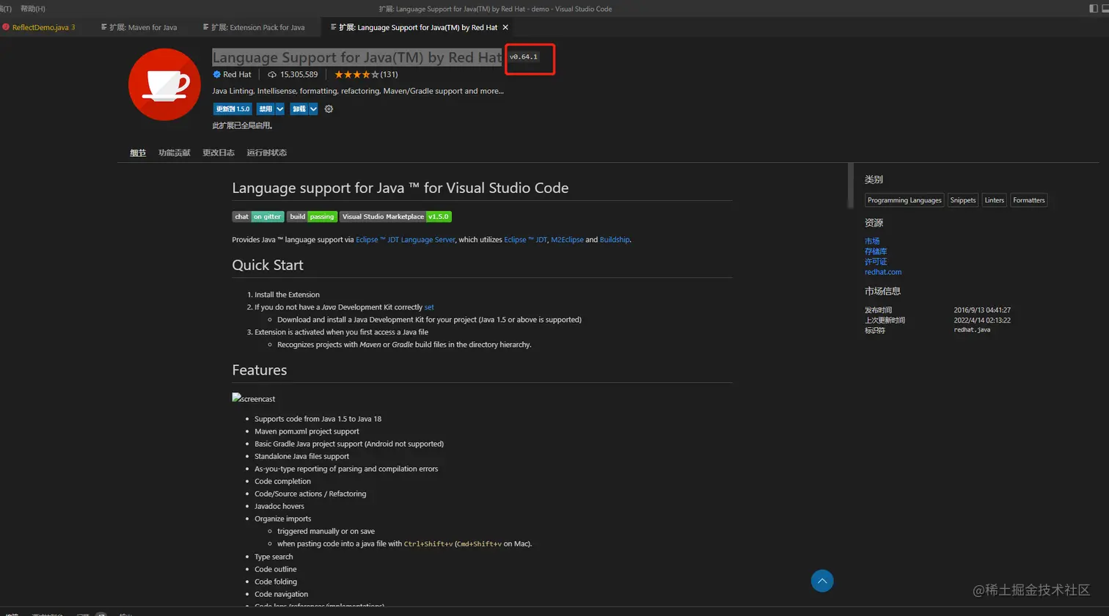Click the 'Maven pom.xml project support' list item
Screen dimensions: 1109x616
click(x=307, y=431)
